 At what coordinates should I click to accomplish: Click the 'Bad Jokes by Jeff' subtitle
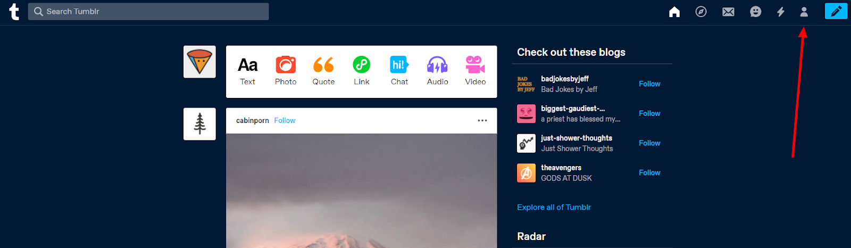point(569,89)
